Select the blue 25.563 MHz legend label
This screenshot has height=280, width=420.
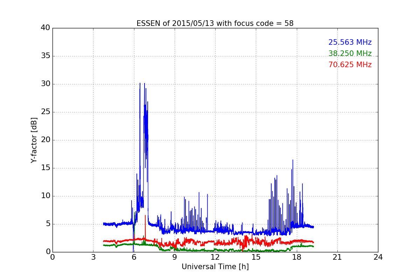(x=350, y=42)
